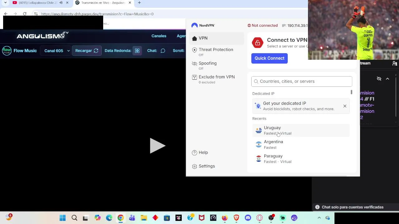Click the browser address bar URL
The height and width of the screenshot is (224, 399).
coord(97,14)
